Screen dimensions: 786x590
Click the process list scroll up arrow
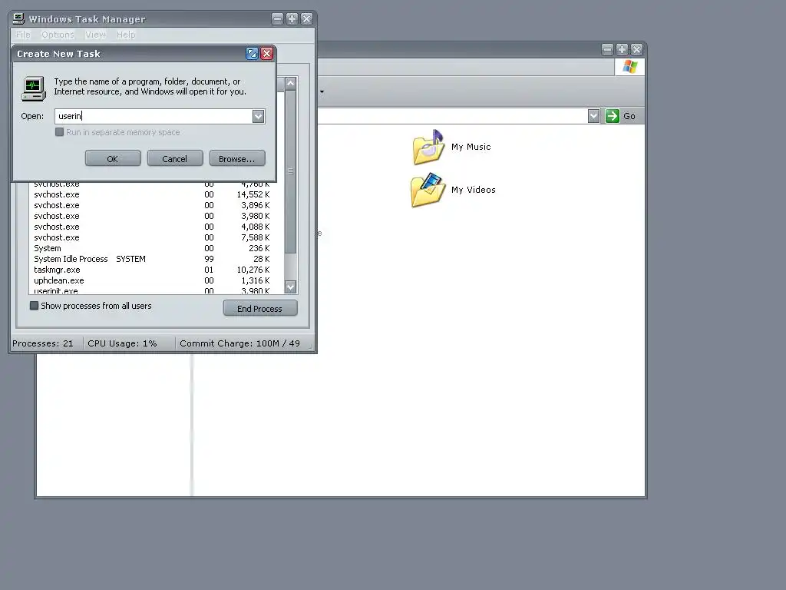[x=291, y=84]
